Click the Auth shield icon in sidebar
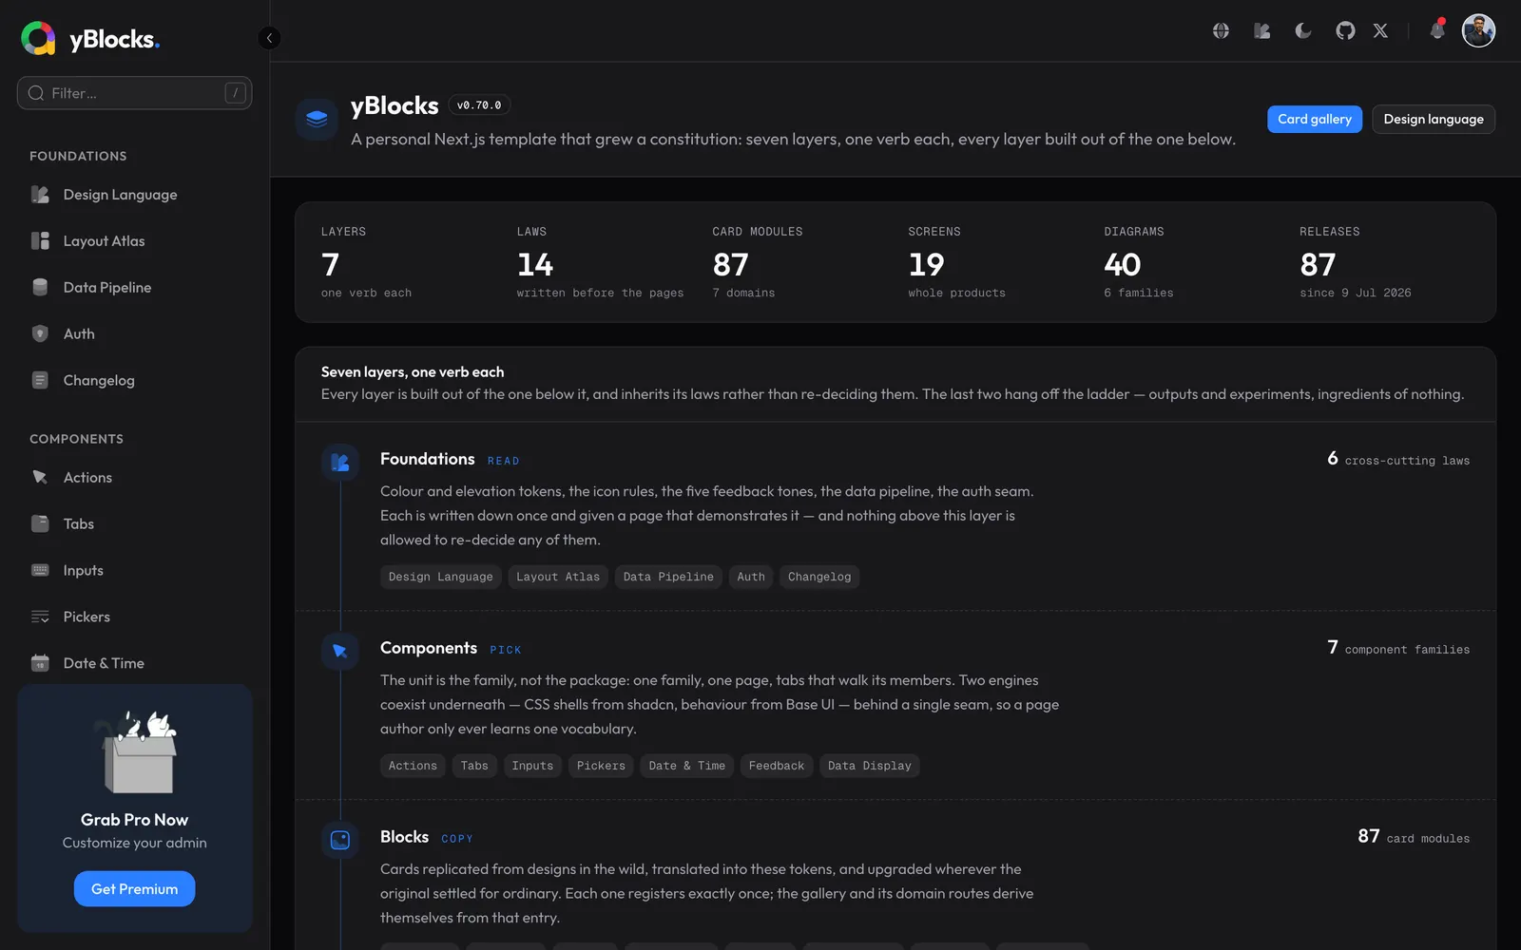Screen dimensions: 1521x950 pyautogui.click(x=40, y=334)
